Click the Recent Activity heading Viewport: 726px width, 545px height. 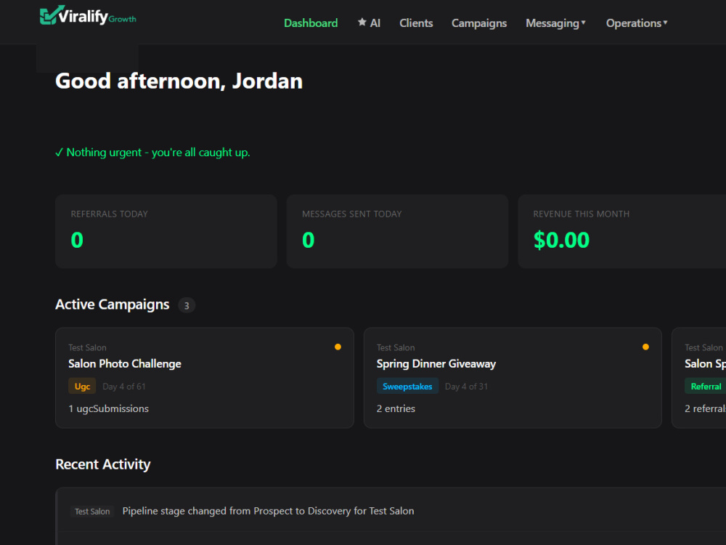point(103,464)
